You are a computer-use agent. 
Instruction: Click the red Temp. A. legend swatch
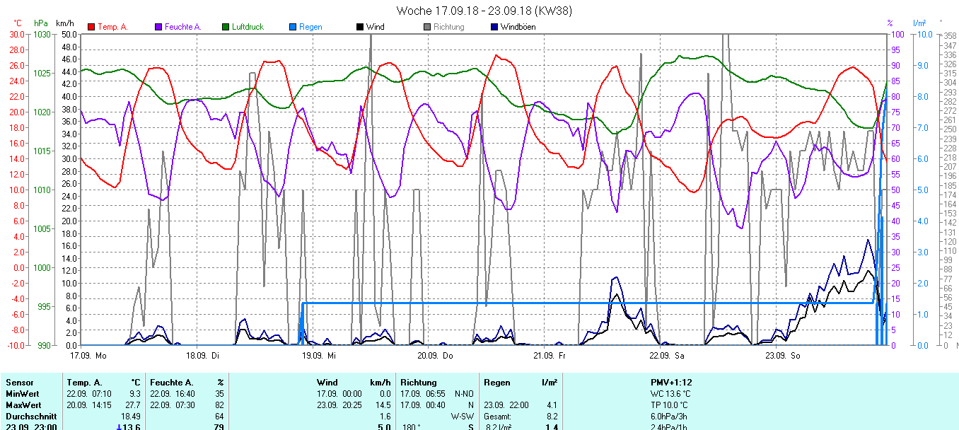[91, 27]
